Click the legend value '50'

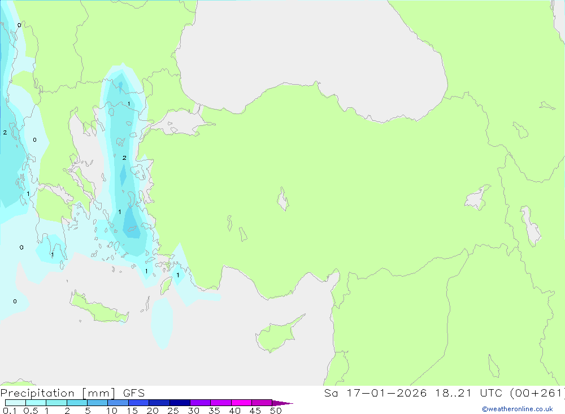[x=276, y=411]
